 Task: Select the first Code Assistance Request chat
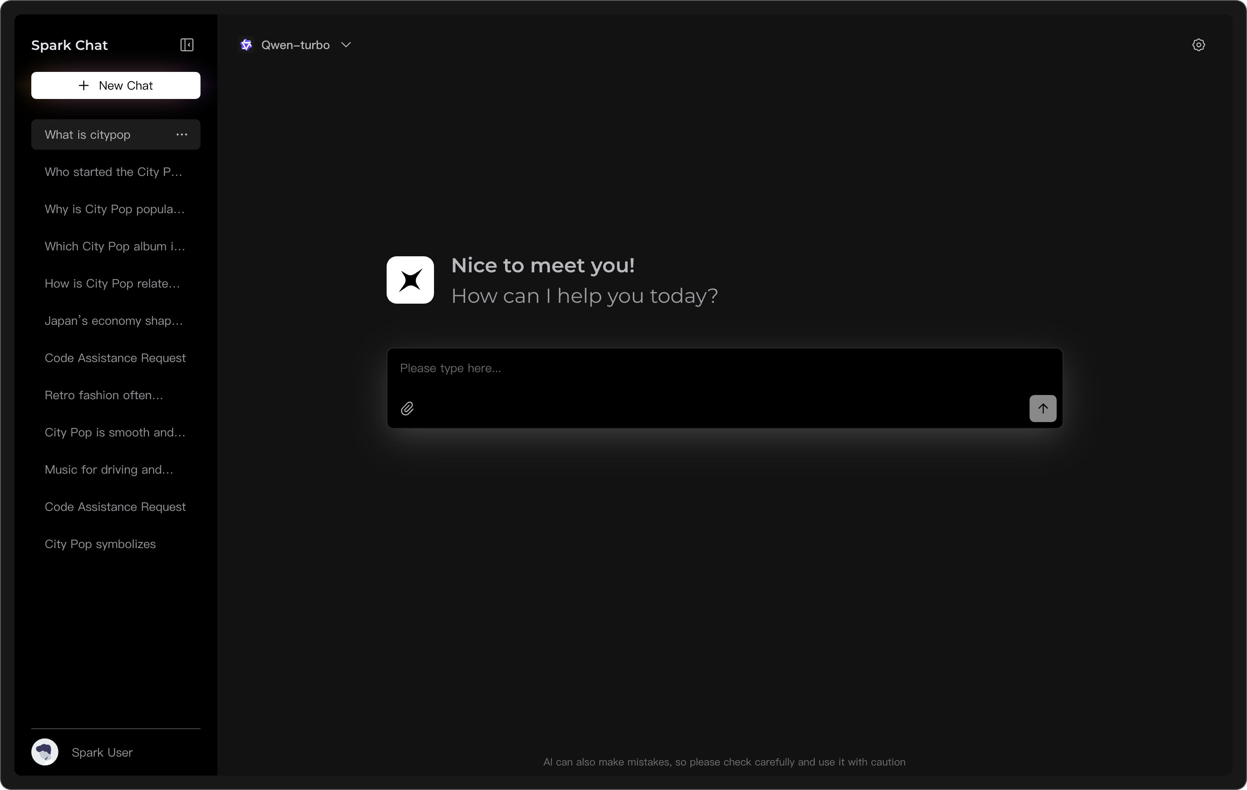coord(115,358)
